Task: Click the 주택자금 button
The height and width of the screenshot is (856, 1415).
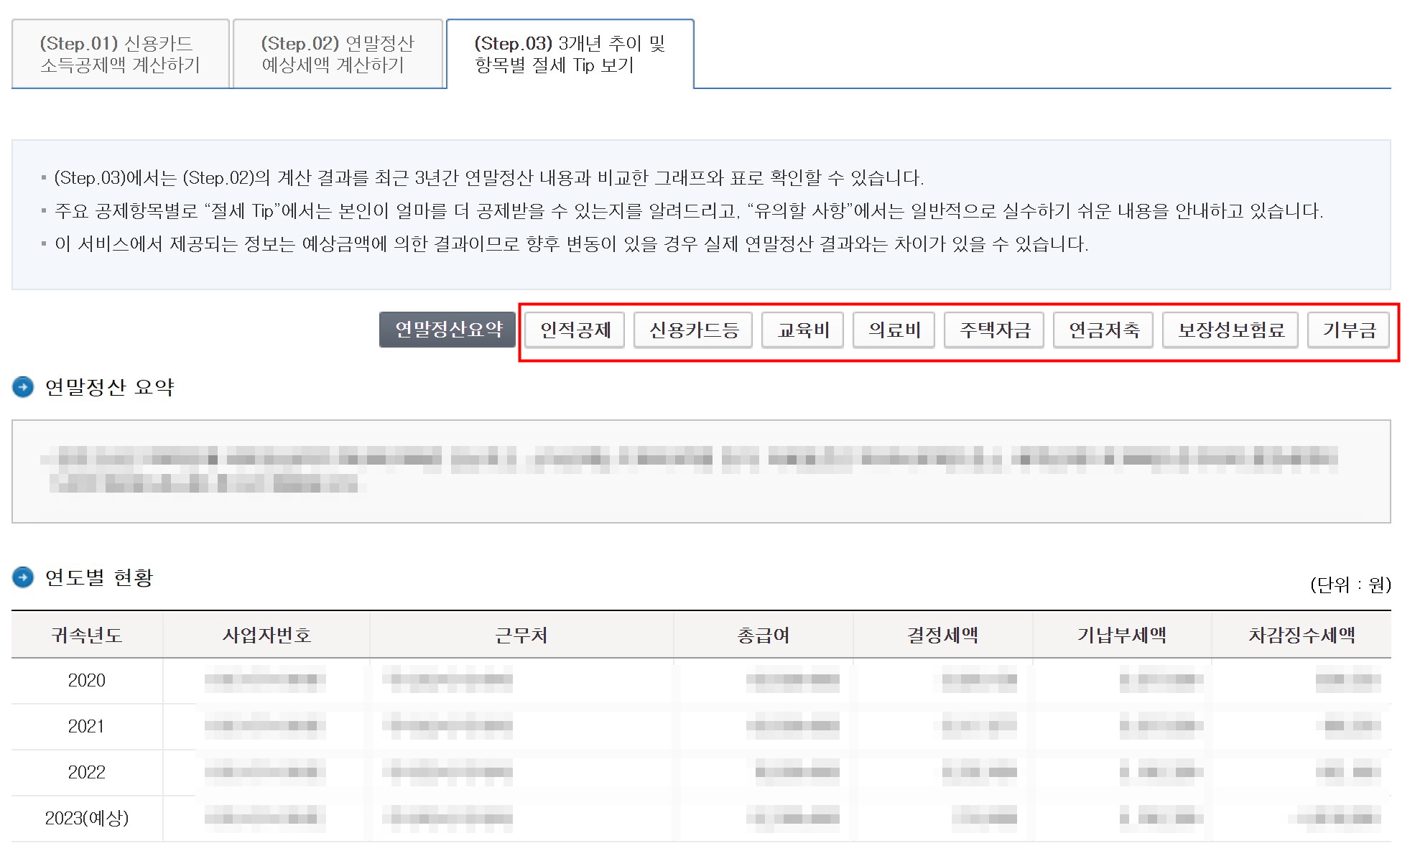Action: 994,330
